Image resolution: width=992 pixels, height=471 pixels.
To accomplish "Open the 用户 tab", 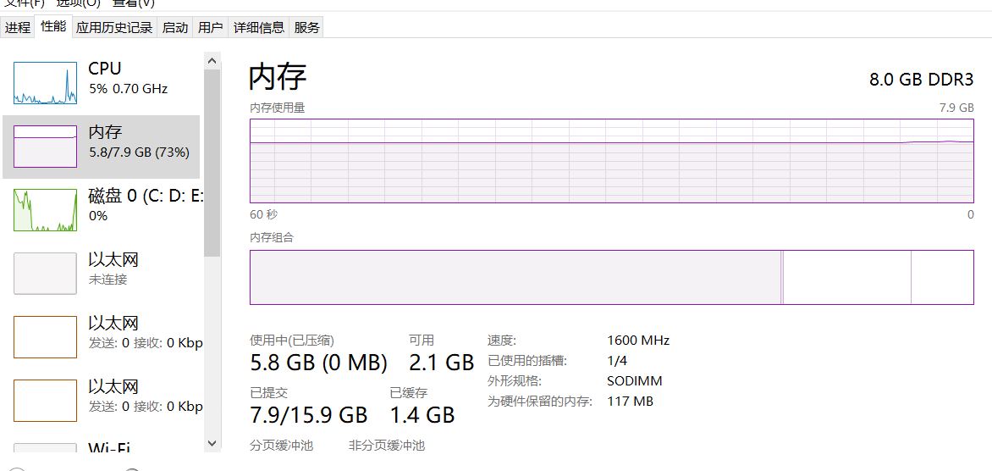I will pos(211,27).
